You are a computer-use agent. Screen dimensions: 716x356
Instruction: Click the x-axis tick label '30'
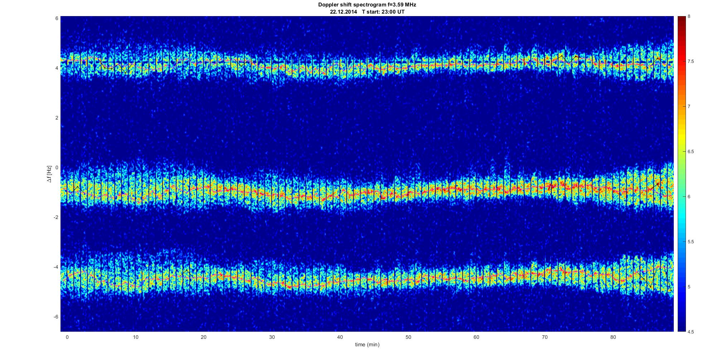click(x=272, y=337)
